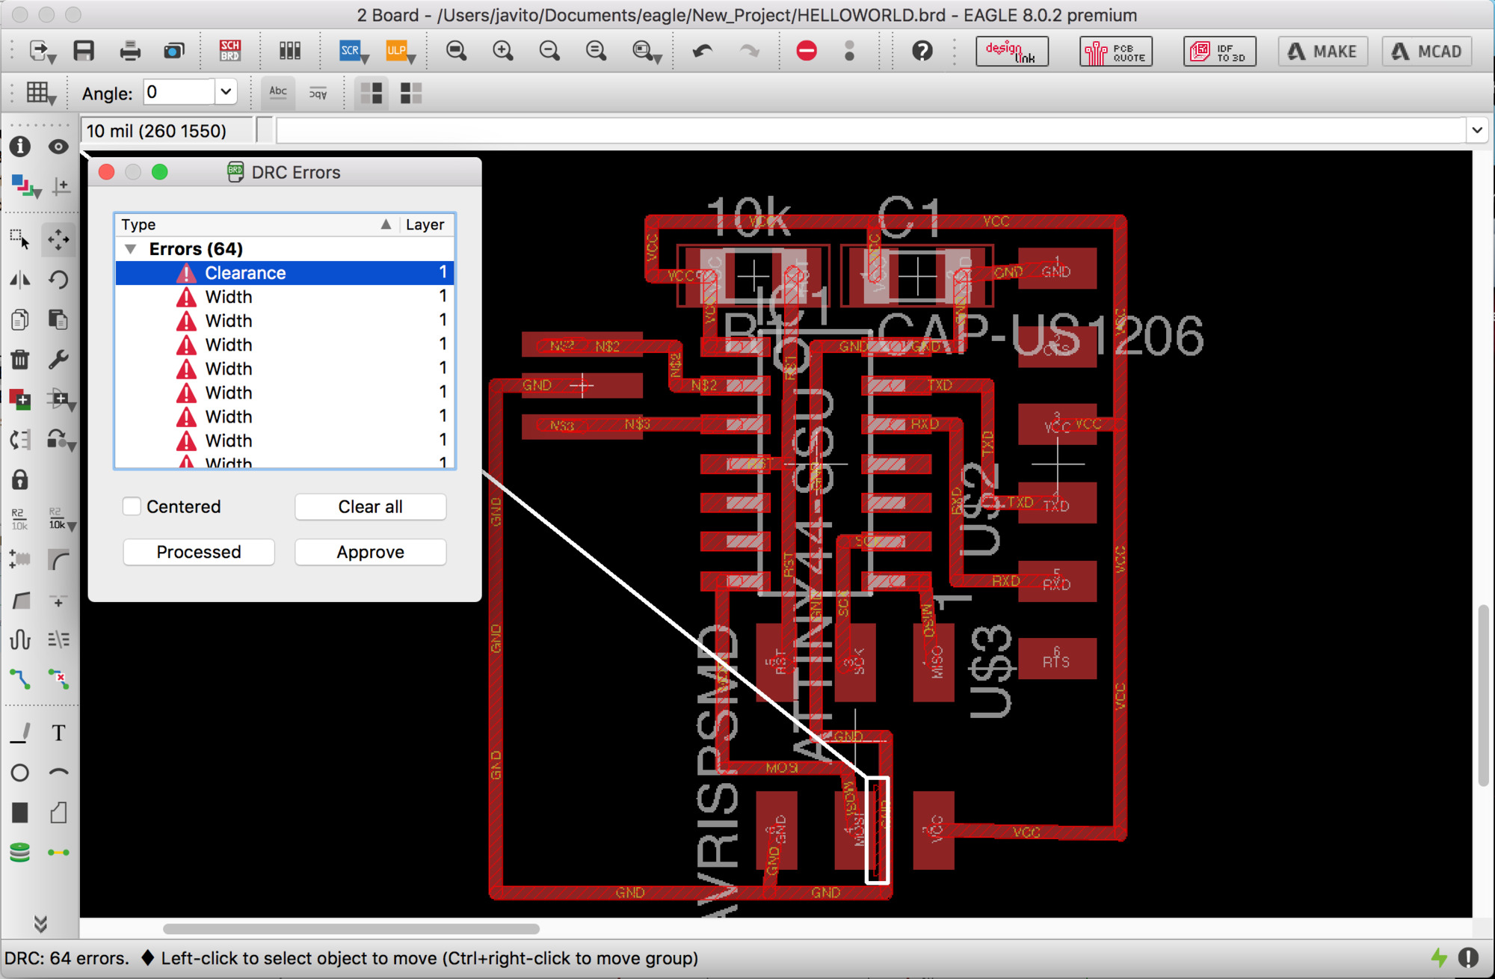
Task: Click the lightning status icon
Action: [x=1439, y=958]
